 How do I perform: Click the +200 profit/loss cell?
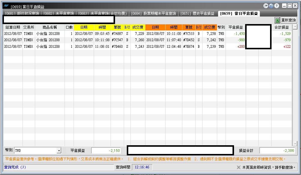click(236, 47)
